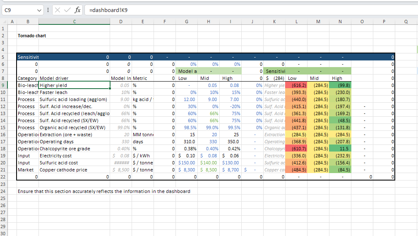Click the Cancel (X) formula icon
The image size is (418, 236).
[57, 10]
